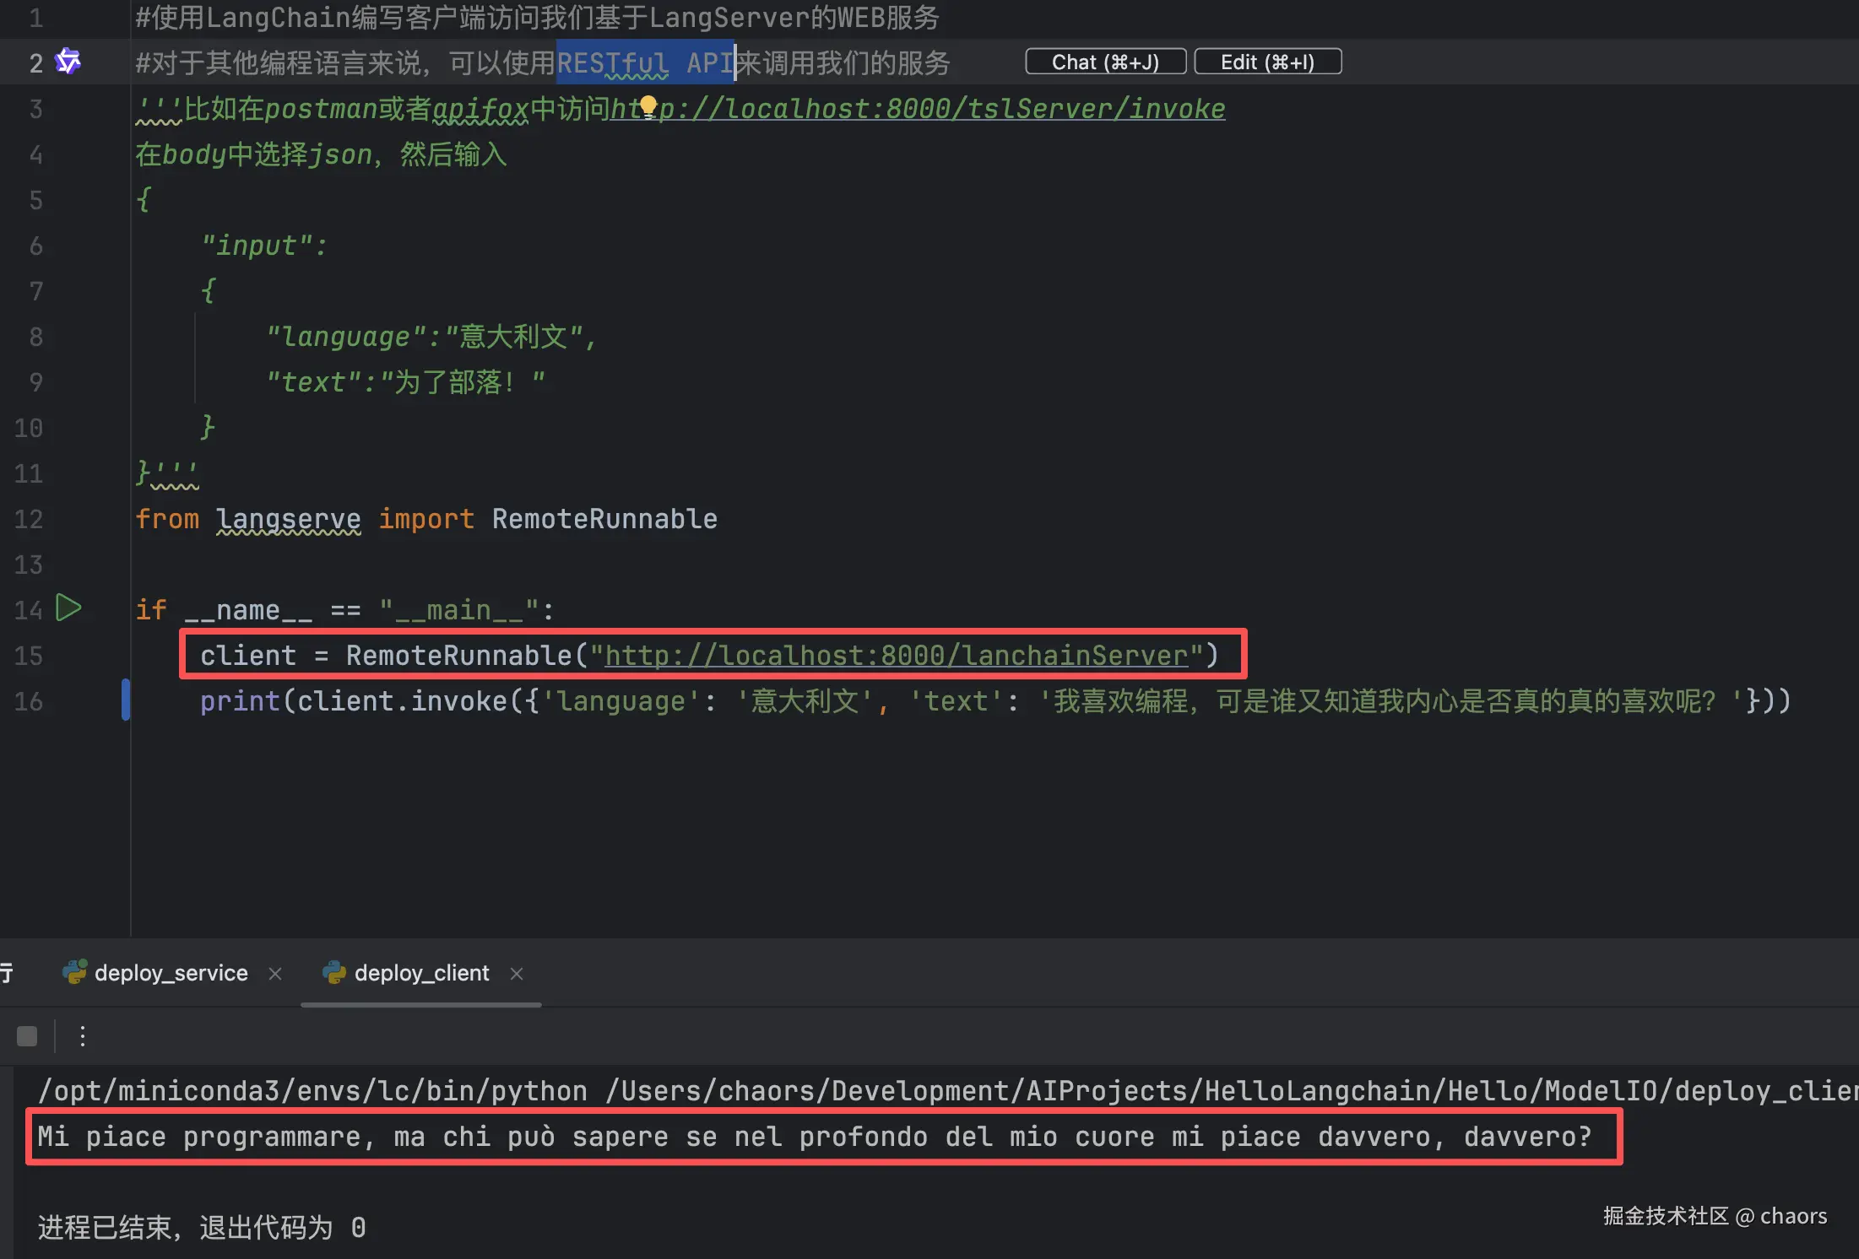Viewport: 1859px width, 1259px height.
Task: Open the vertical three-dot more options menu
Action: click(x=83, y=1036)
